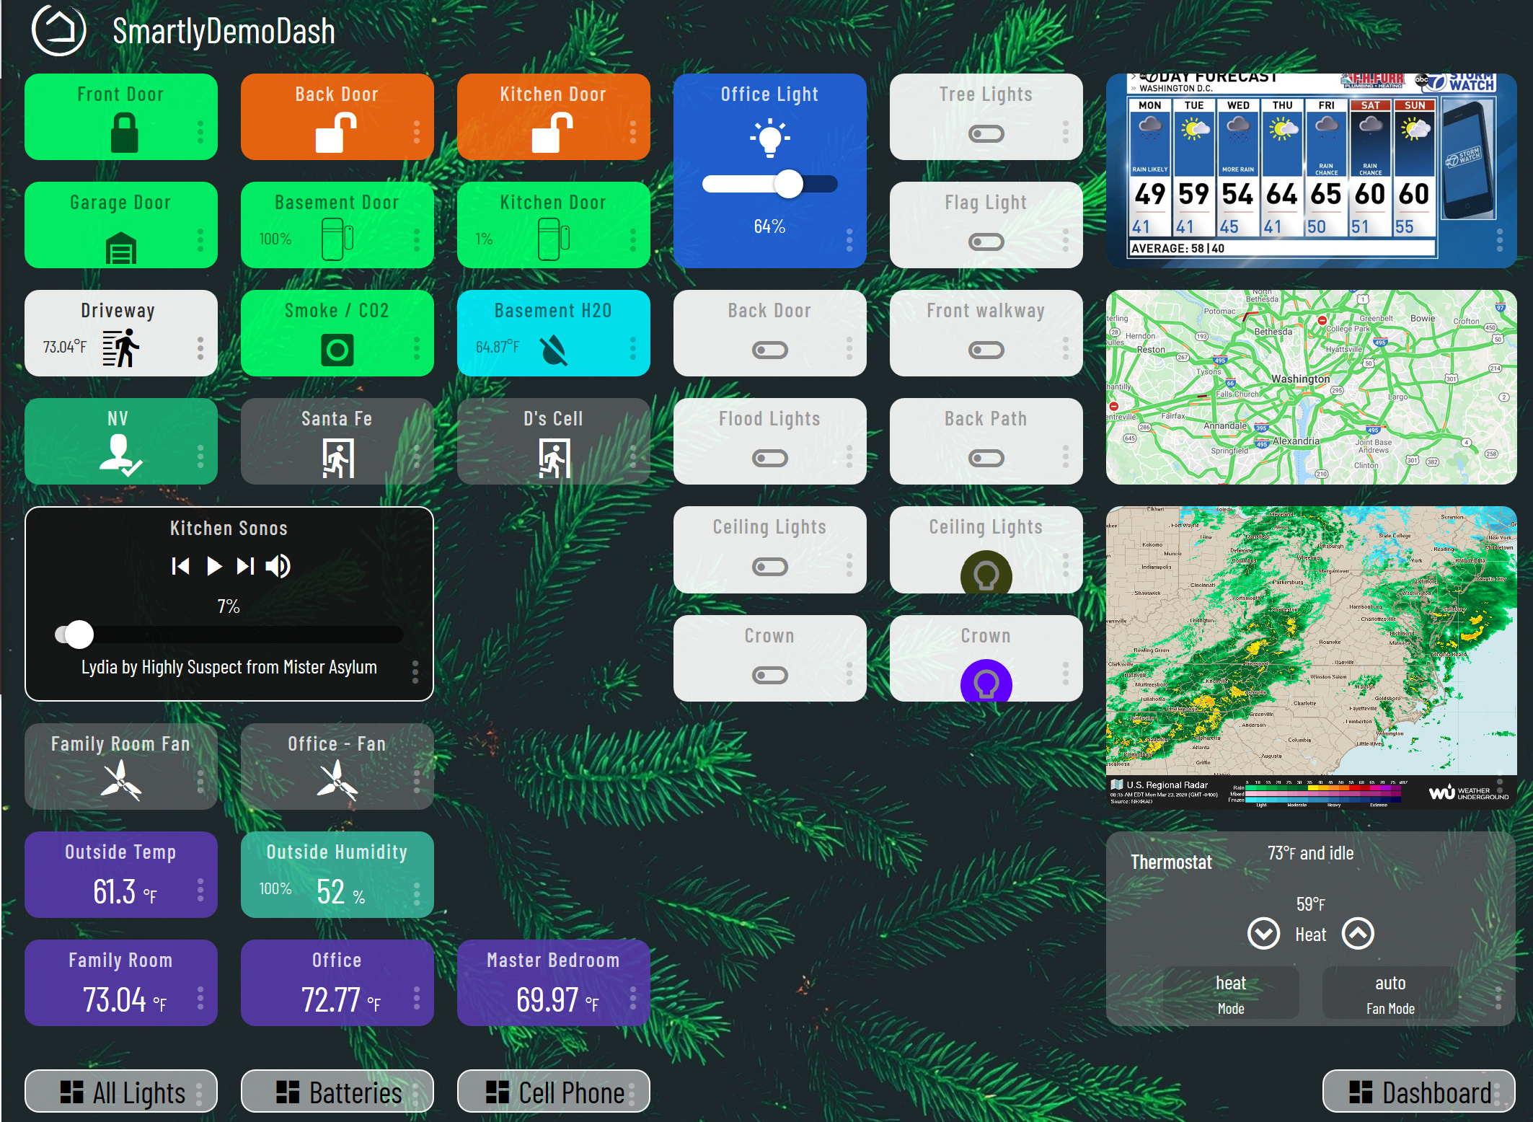Enable the Tree Lights toggle
This screenshot has width=1533, height=1122.
tap(986, 133)
